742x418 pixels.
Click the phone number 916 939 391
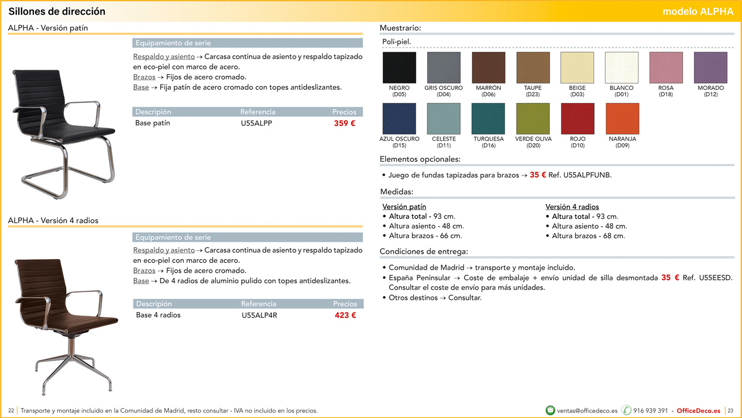[x=650, y=411]
